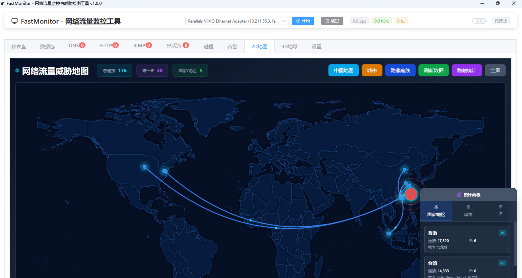Click the 国家/地区 5 badge

[190, 71]
